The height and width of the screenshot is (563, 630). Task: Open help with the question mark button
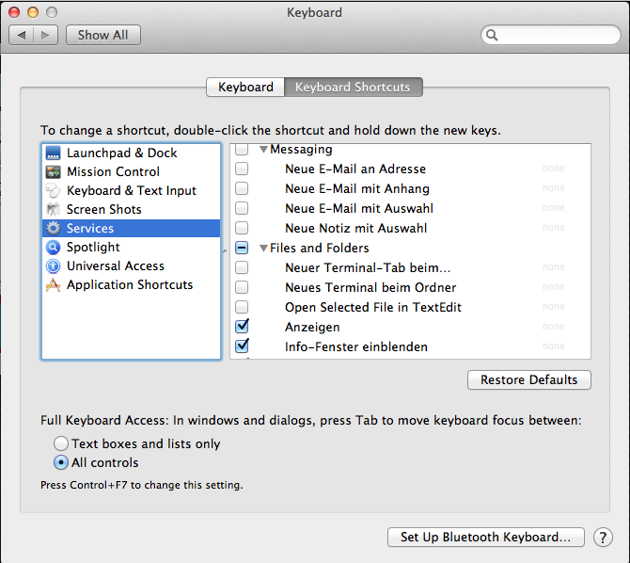603,537
